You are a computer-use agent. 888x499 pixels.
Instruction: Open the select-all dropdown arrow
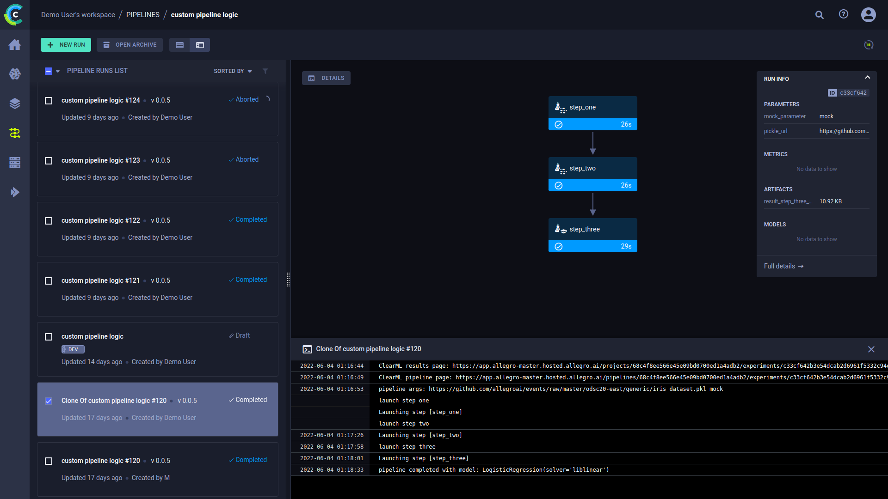coord(58,71)
